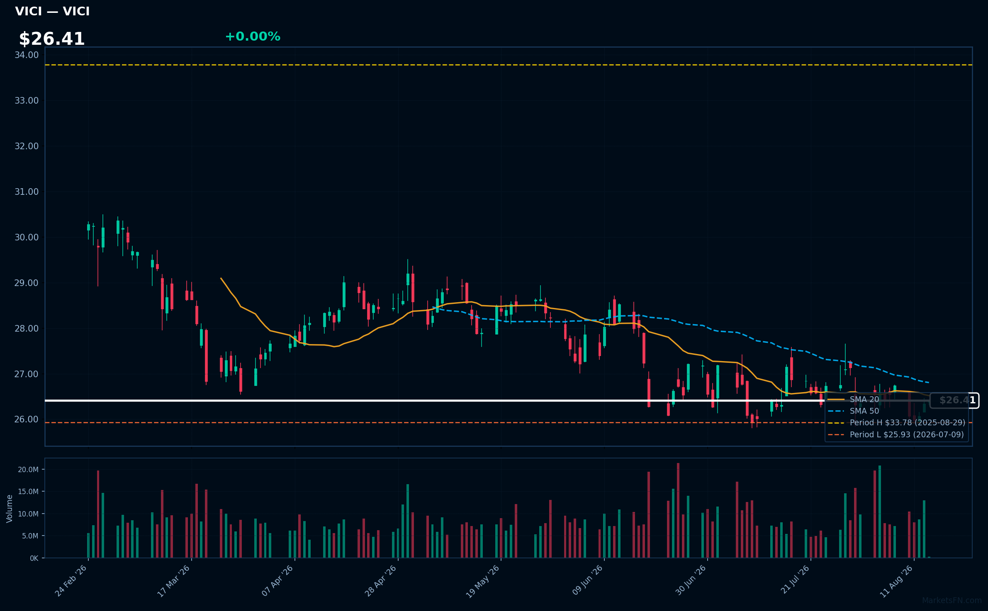The height and width of the screenshot is (611, 988).
Task: Select the $26.41 price headline
Action: [52, 39]
